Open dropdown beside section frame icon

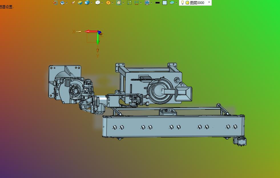(141, 3)
